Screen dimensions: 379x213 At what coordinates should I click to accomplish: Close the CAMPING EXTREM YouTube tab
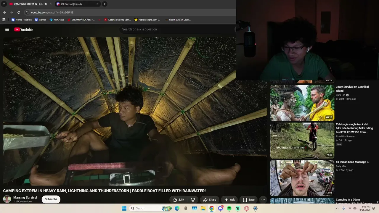[51, 4]
